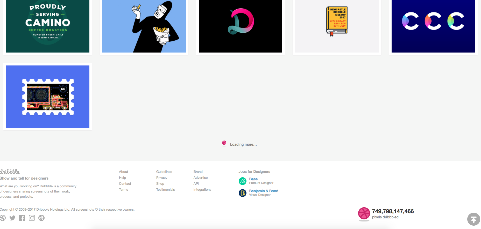
Task: Click the pink pixels dribbbled ball icon
Action: pyautogui.click(x=364, y=213)
